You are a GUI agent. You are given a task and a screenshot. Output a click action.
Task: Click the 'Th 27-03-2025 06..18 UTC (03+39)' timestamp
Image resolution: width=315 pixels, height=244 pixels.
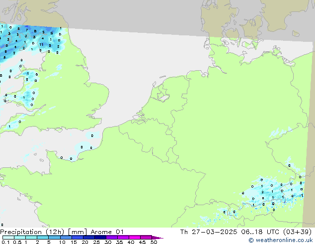(246, 232)
